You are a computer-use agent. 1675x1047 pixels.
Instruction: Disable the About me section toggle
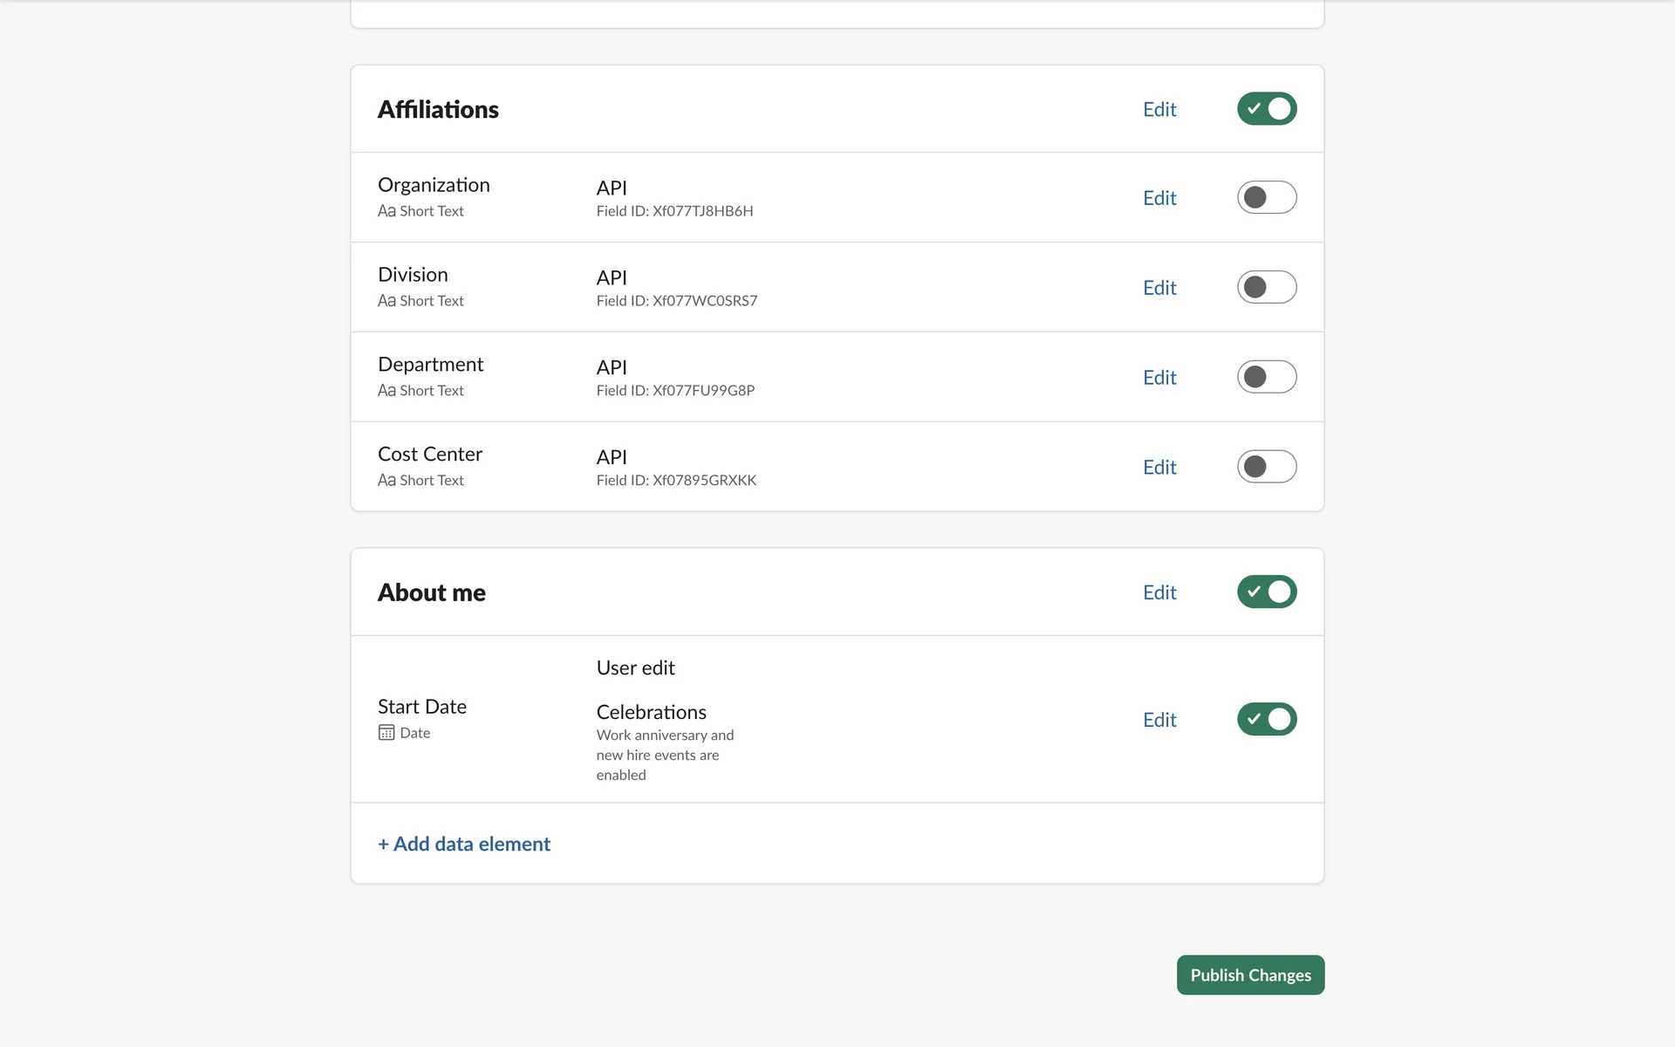[x=1266, y=592]
